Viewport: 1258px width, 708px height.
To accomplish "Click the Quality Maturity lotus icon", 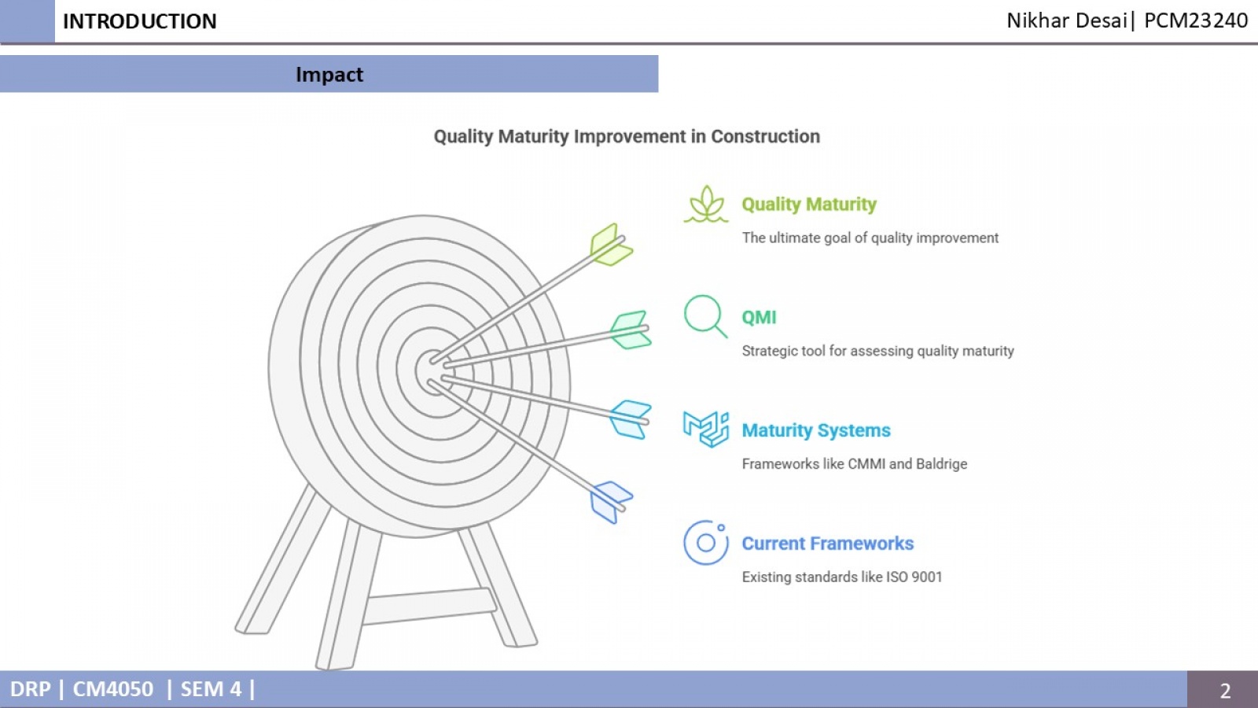I will point(705,205).
